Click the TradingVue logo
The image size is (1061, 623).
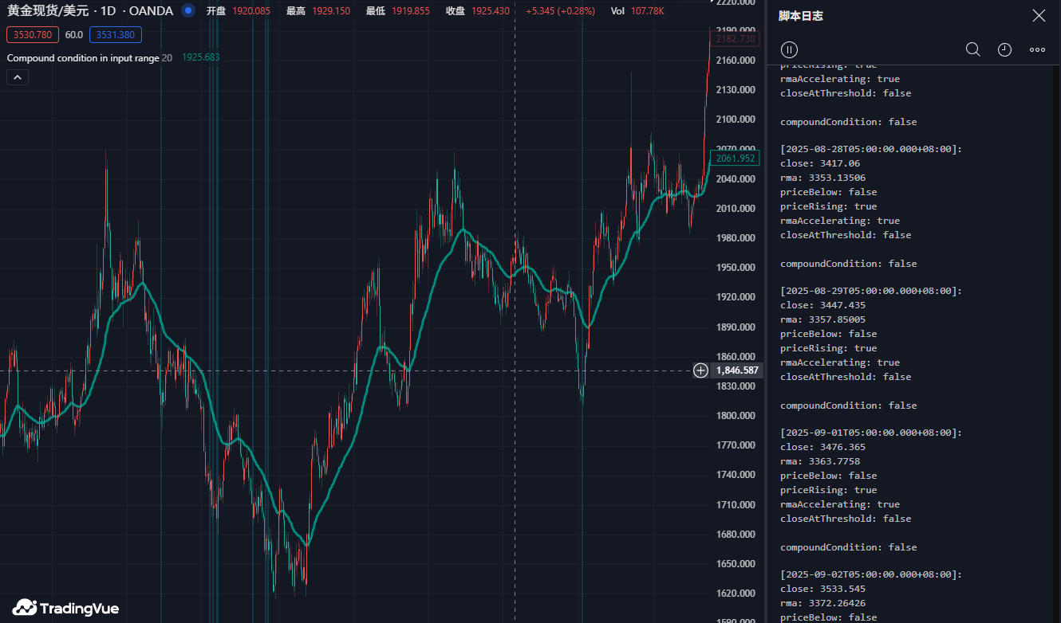(x=65, y=608)
